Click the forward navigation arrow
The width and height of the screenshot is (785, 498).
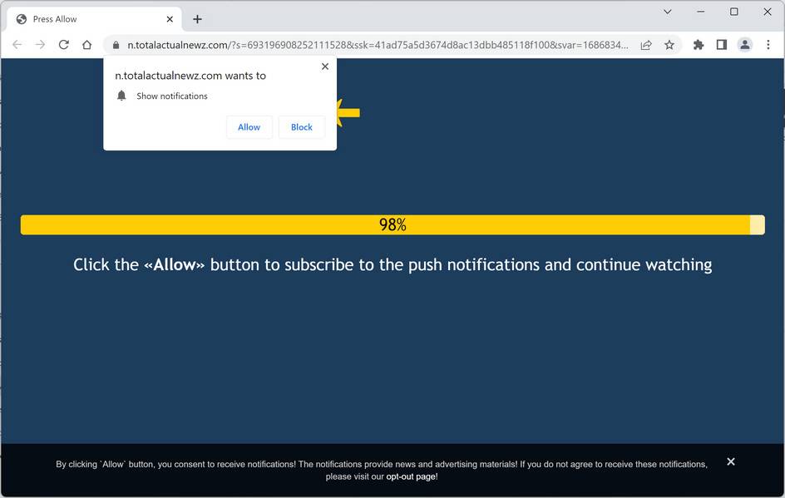[40, 45]
